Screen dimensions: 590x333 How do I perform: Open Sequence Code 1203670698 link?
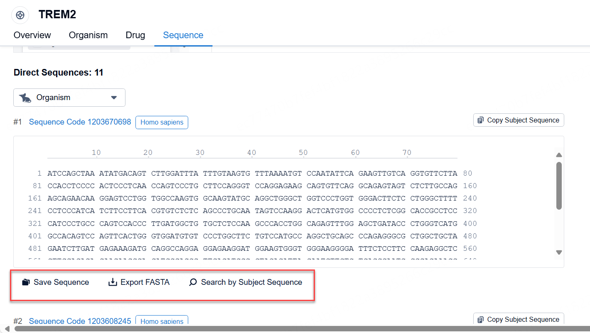coord(80,122)
